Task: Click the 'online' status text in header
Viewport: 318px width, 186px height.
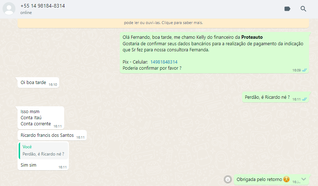Action: coord(26,13)
